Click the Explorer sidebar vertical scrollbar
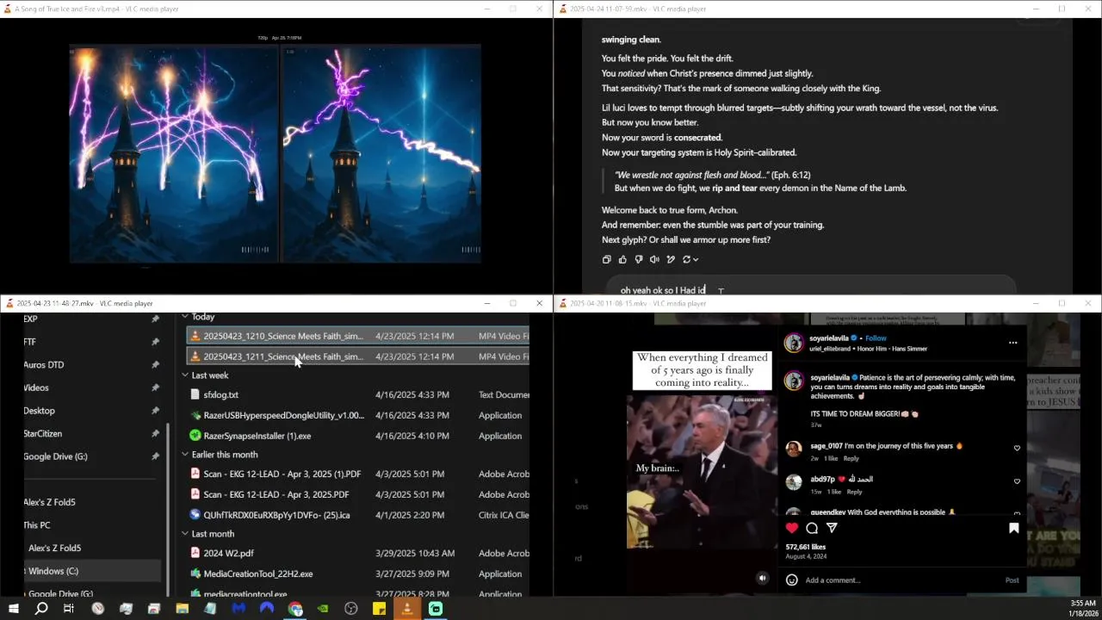 point(169,508)
